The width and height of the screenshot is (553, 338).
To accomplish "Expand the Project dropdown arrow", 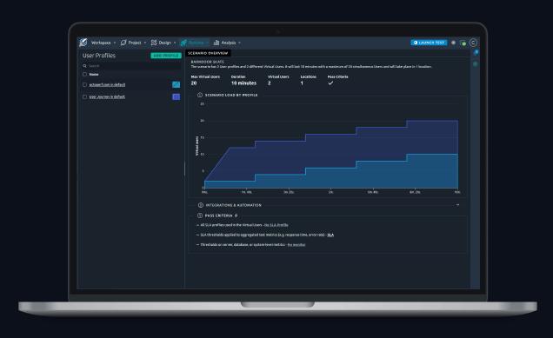I will coord(145,43).
